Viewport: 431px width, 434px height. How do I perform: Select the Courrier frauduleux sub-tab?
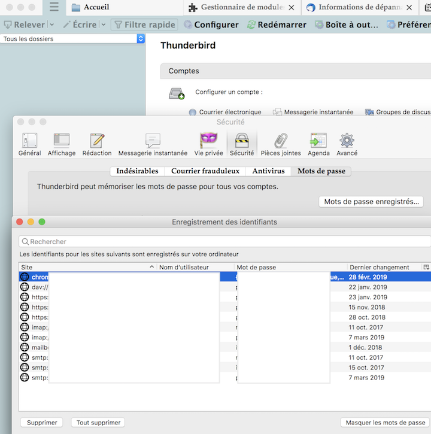(x=205, y=171)
